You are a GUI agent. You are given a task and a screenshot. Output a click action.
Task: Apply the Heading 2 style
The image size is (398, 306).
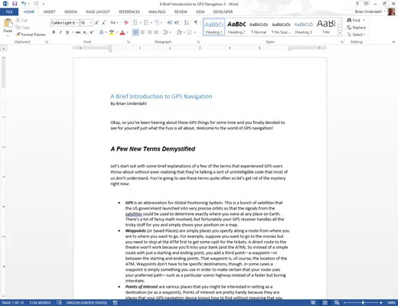pos(237,27)
